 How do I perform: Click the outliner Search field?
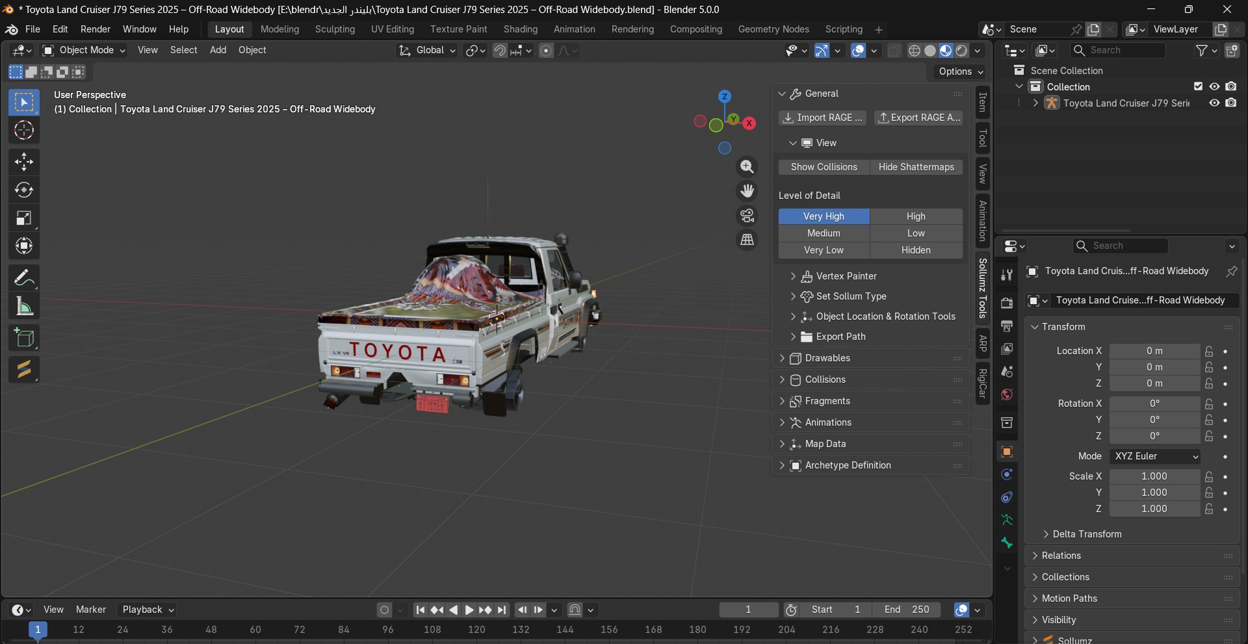[x=1118, y=50]
